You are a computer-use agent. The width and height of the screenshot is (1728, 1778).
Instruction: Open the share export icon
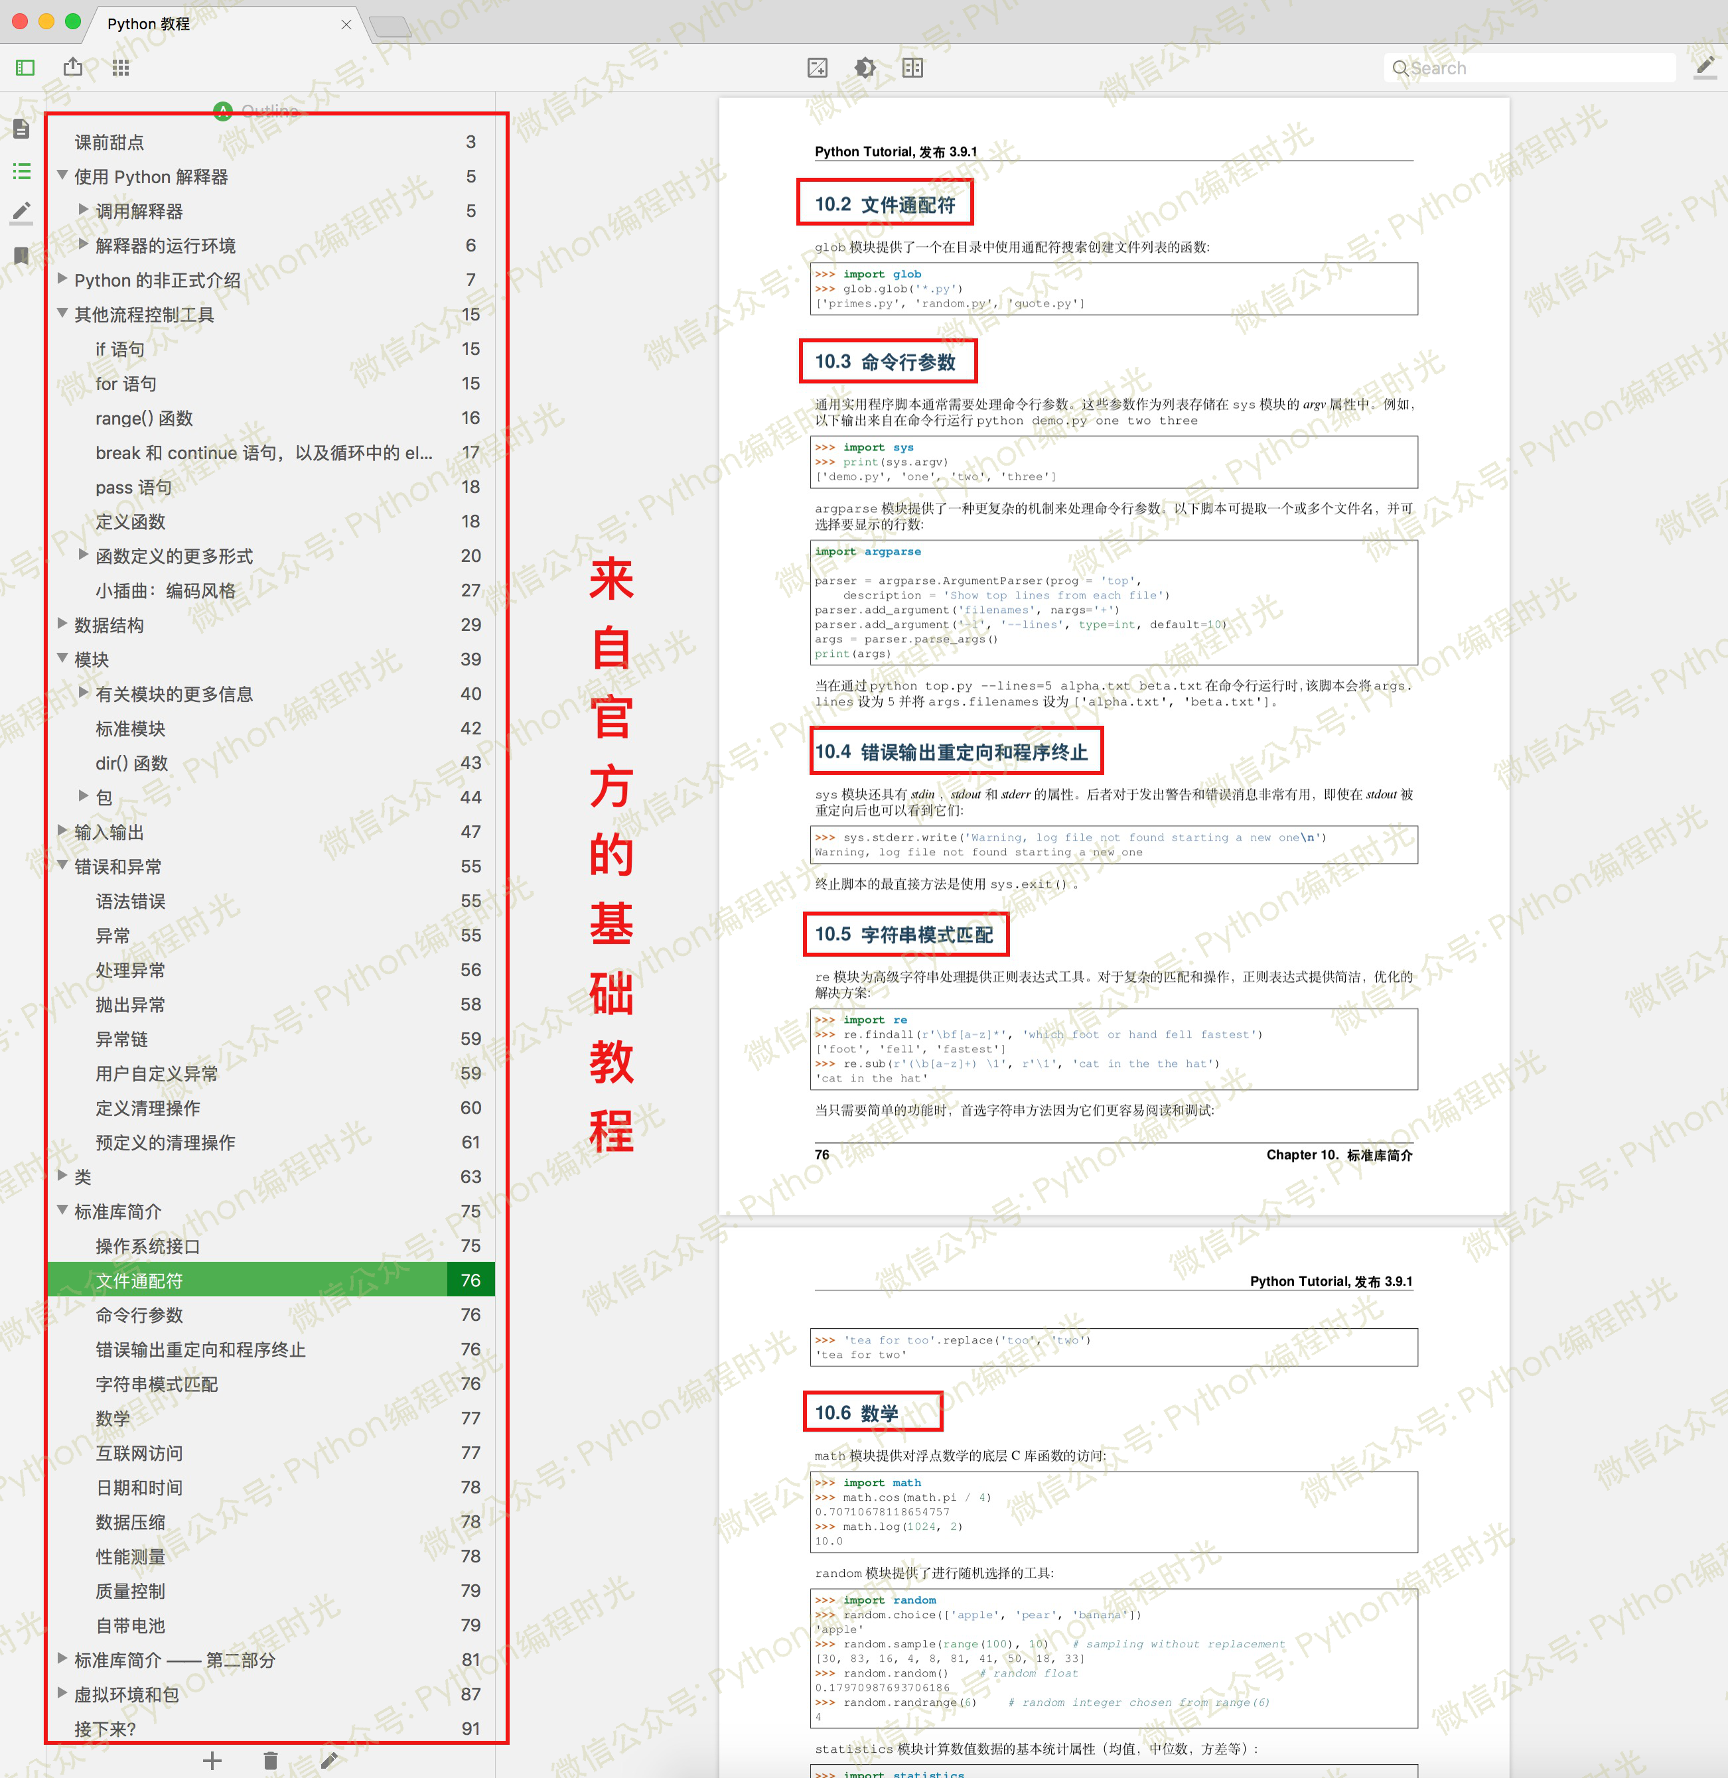click(72, 67)
